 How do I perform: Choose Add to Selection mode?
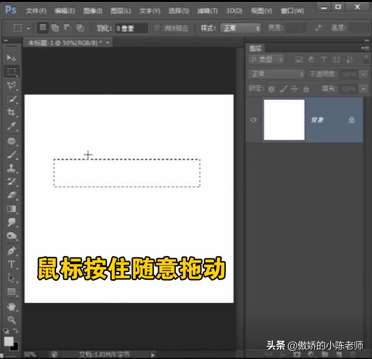point(55,28)
